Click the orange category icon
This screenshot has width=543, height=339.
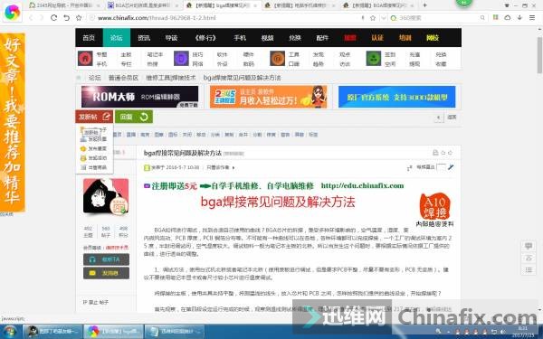click(x=277, y=59)
